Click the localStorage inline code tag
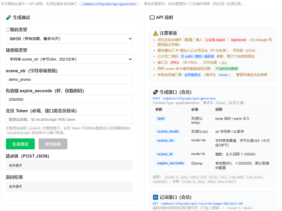Image resolution: width=282 pixels, height=211 pixels. [18, 133]
